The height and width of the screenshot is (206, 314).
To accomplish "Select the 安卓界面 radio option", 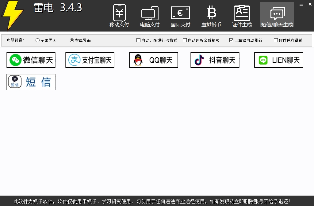I will click(x=71, y=40).
